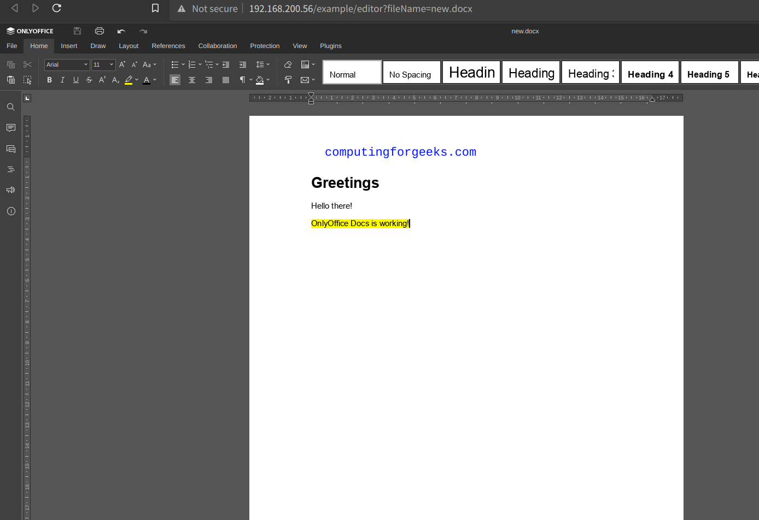The height and width of the screenshot is (520, 759).
Task: Open the Headings navigation sidebar icon
Action: tap(10, 169)
